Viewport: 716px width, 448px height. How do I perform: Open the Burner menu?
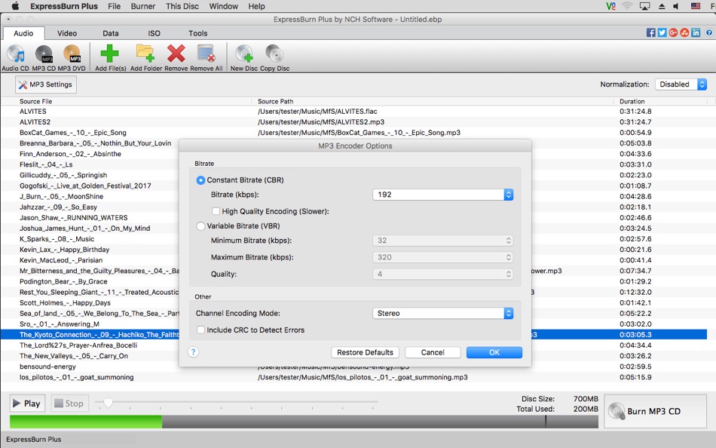pos(143,6)
